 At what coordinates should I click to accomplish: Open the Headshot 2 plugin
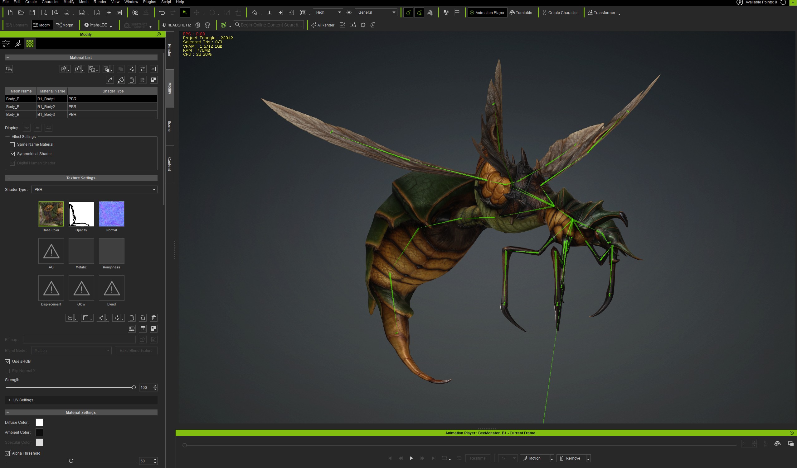tap(177, 25)
